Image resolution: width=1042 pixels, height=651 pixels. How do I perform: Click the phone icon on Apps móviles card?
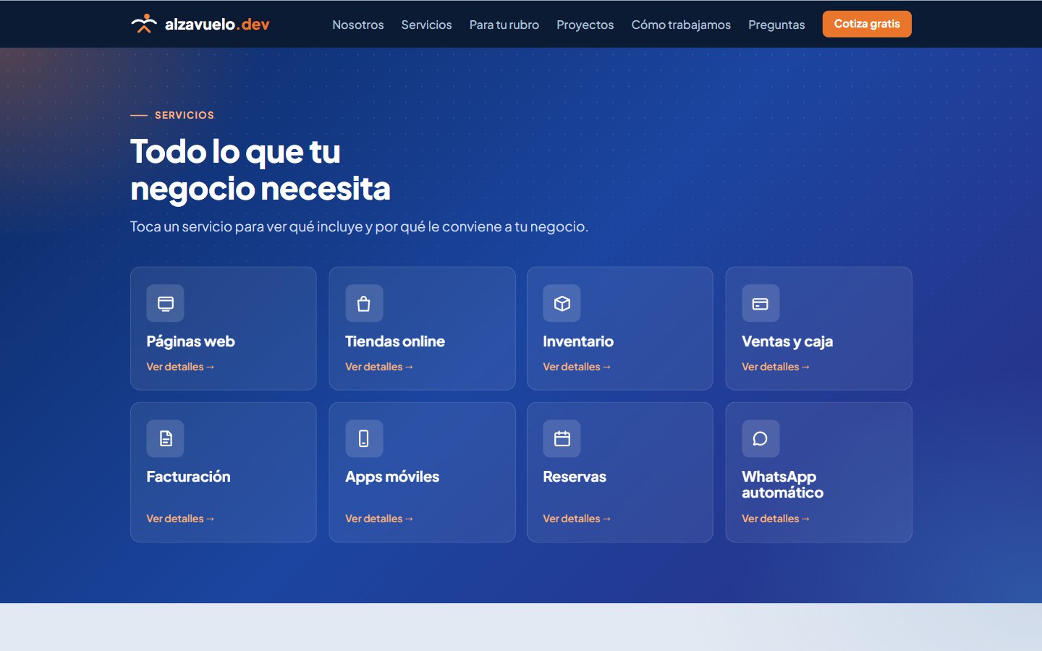[x=364, y=438]
